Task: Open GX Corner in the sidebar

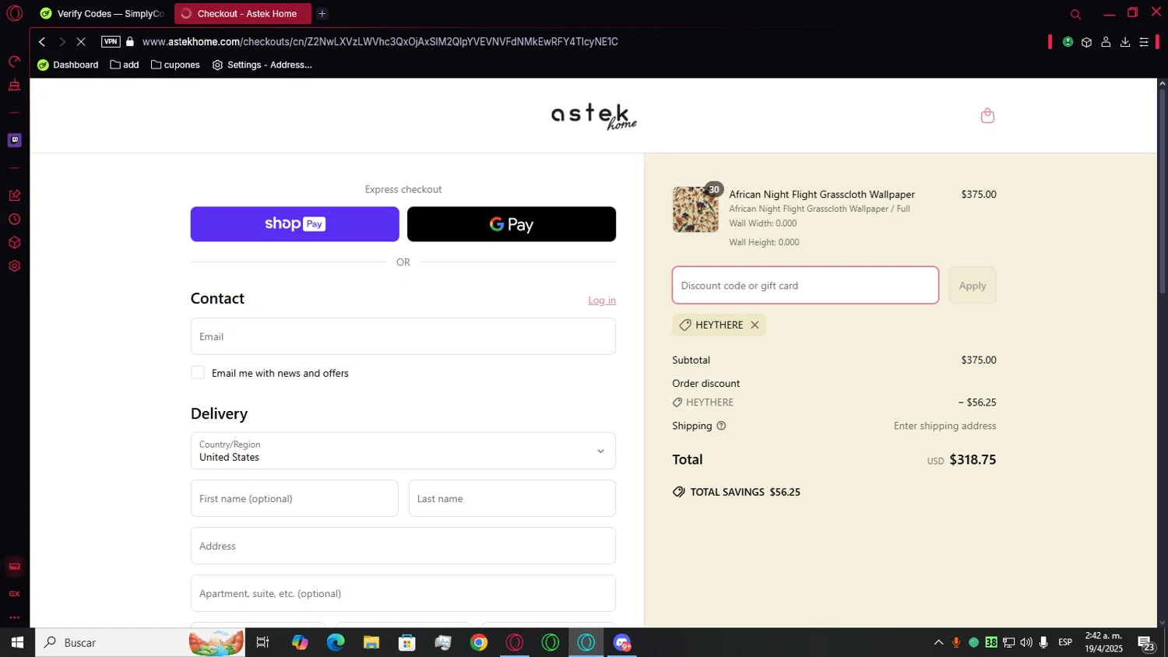Action: tap(14, 594)
